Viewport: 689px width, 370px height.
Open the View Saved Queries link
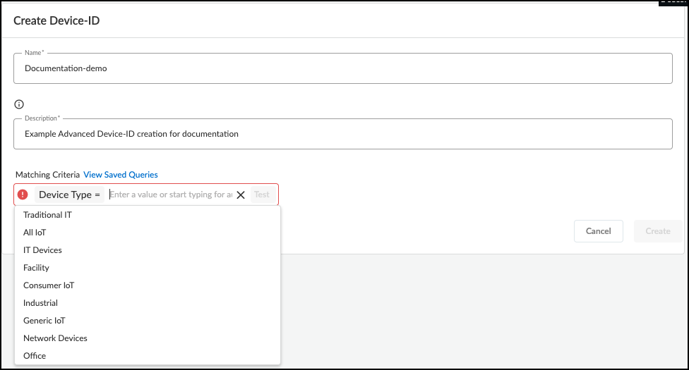tap(121, 175)
